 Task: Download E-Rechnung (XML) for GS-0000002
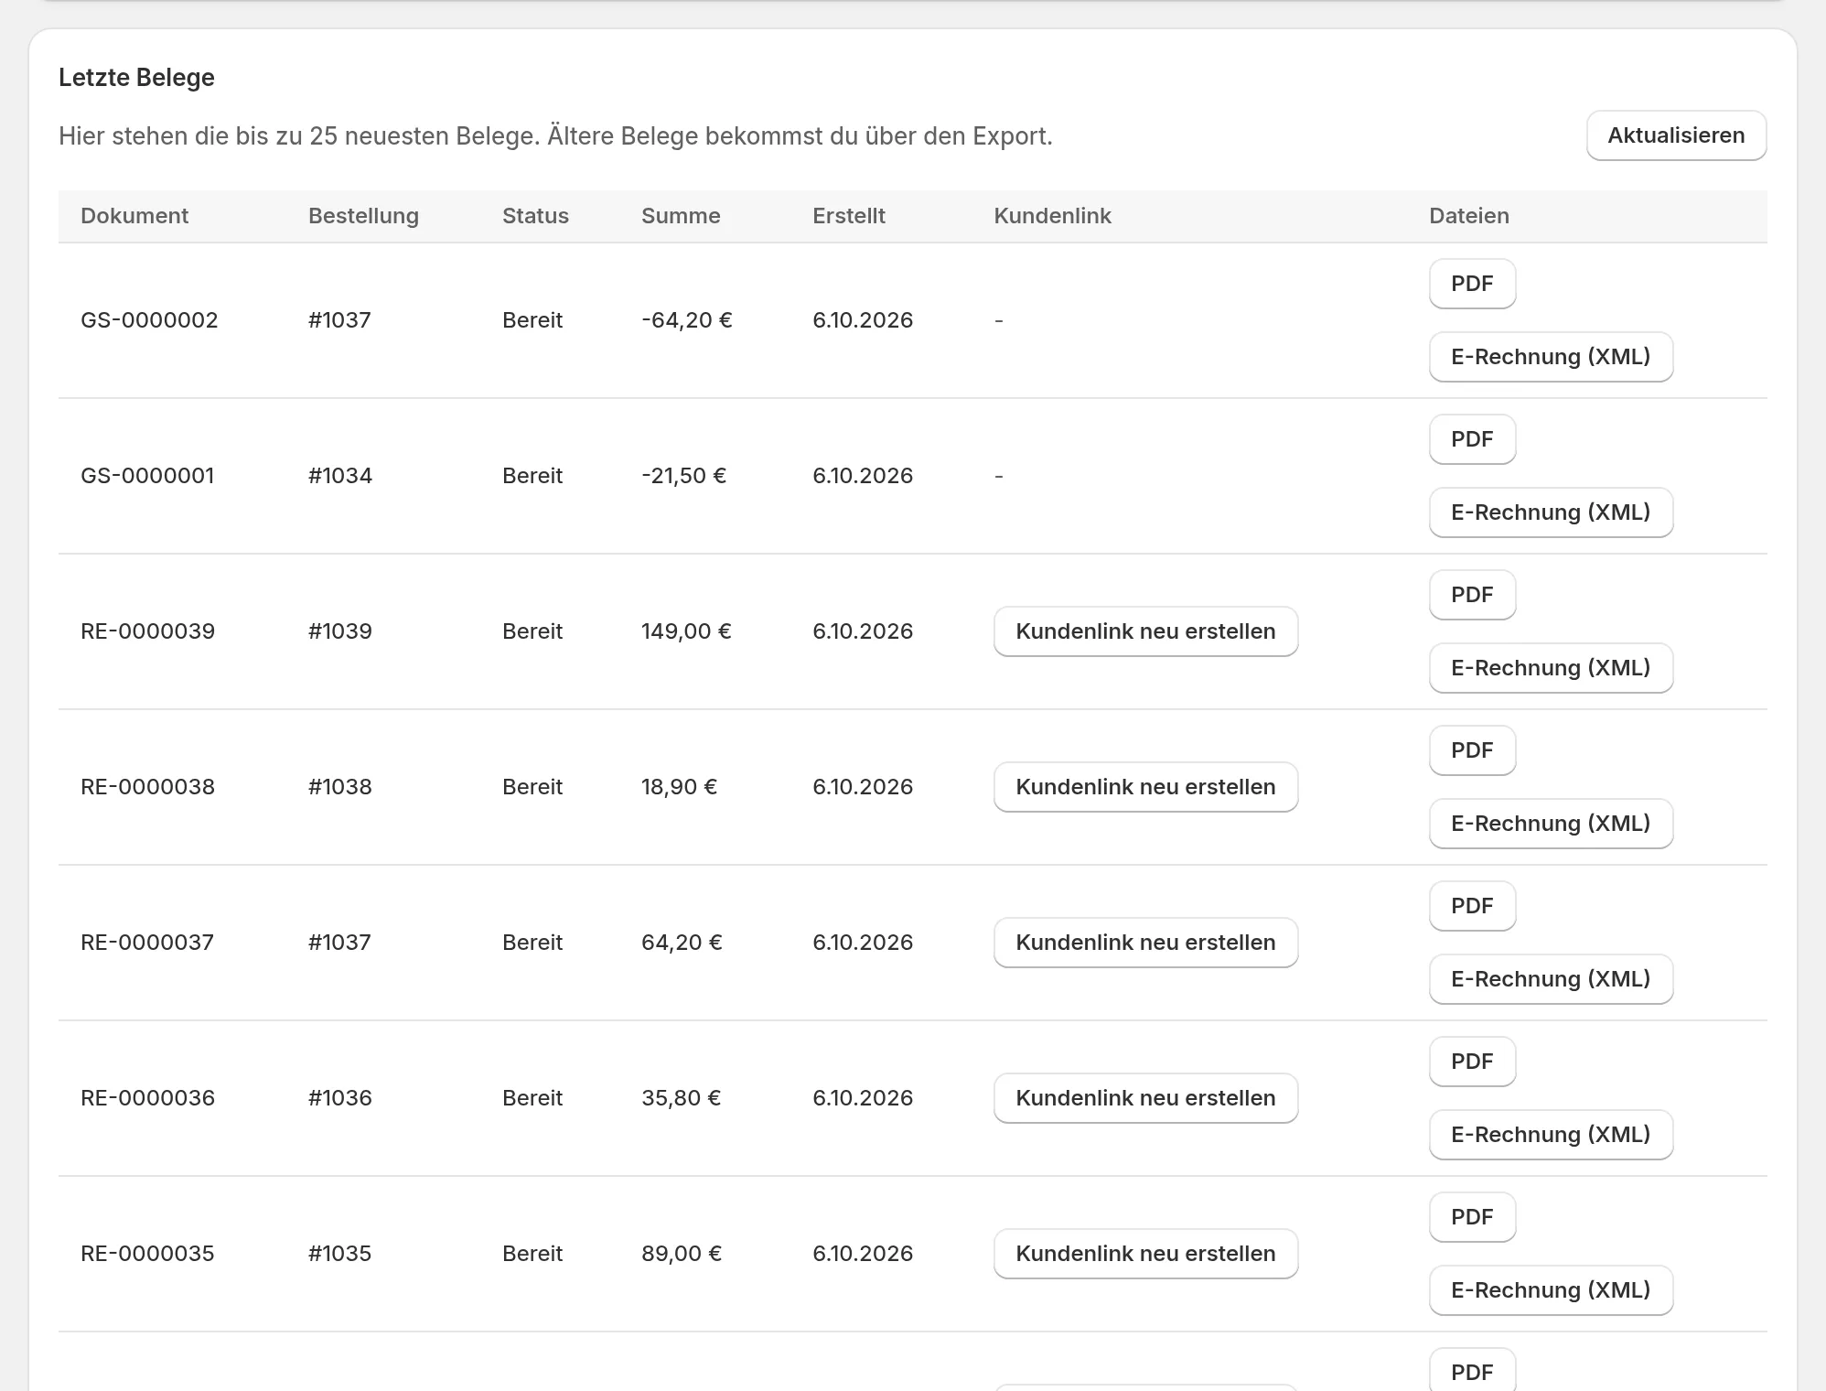pos(1551,357)
